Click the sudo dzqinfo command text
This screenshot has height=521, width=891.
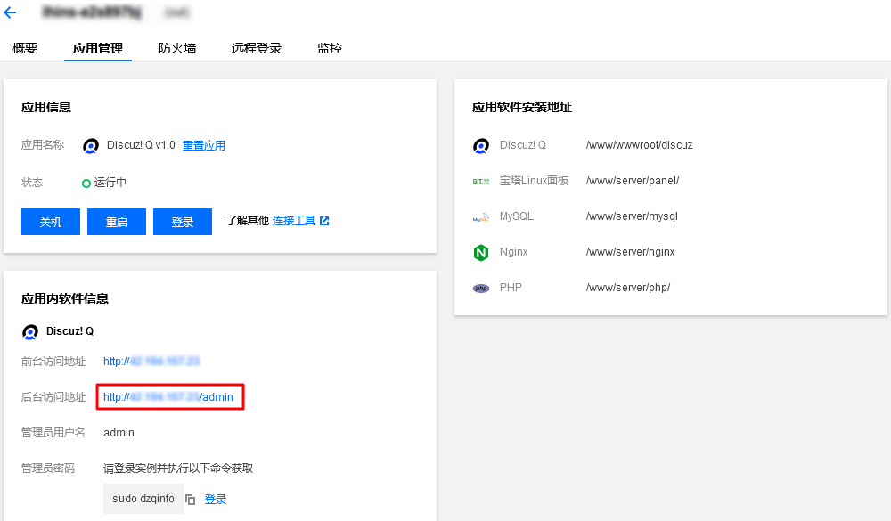(x=143, y=499)
